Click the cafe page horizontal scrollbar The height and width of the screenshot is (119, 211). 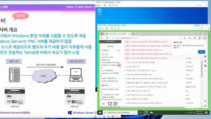click(143, 107)
